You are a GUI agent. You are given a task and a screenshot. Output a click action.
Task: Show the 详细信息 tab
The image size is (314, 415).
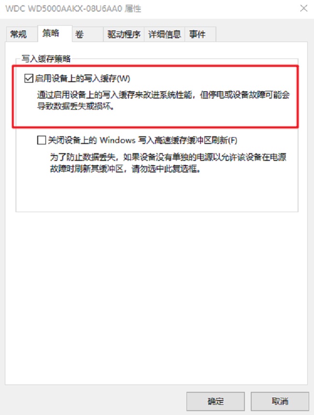pos(164,34)
